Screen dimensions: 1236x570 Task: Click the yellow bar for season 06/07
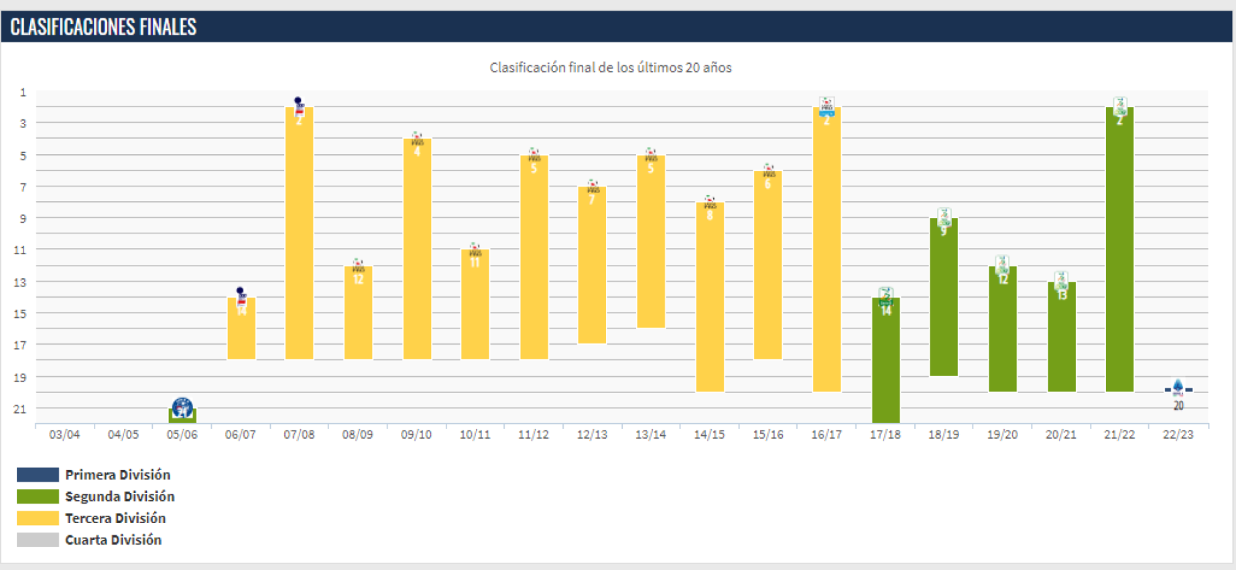[241, 329]
